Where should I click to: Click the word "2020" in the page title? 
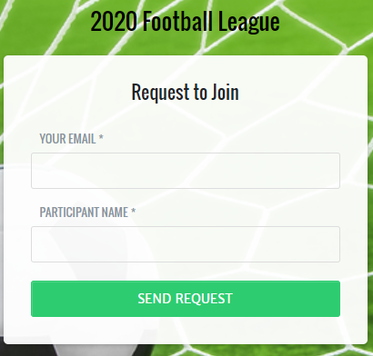[x=114, y=22]
